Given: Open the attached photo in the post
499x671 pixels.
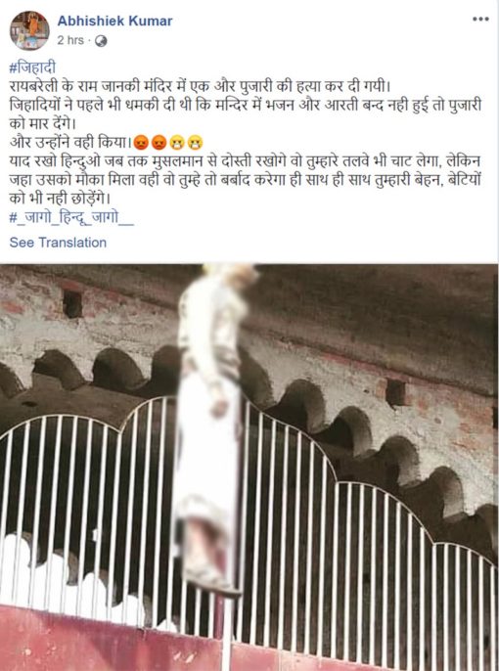Looking at the screenshot, I should pyautogui.click(x=249, y=468).
